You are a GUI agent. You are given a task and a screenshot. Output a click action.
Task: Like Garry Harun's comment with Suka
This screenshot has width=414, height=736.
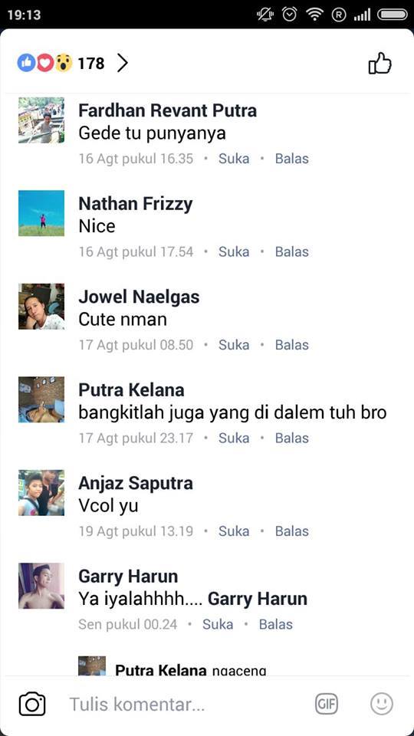(218, 625)
